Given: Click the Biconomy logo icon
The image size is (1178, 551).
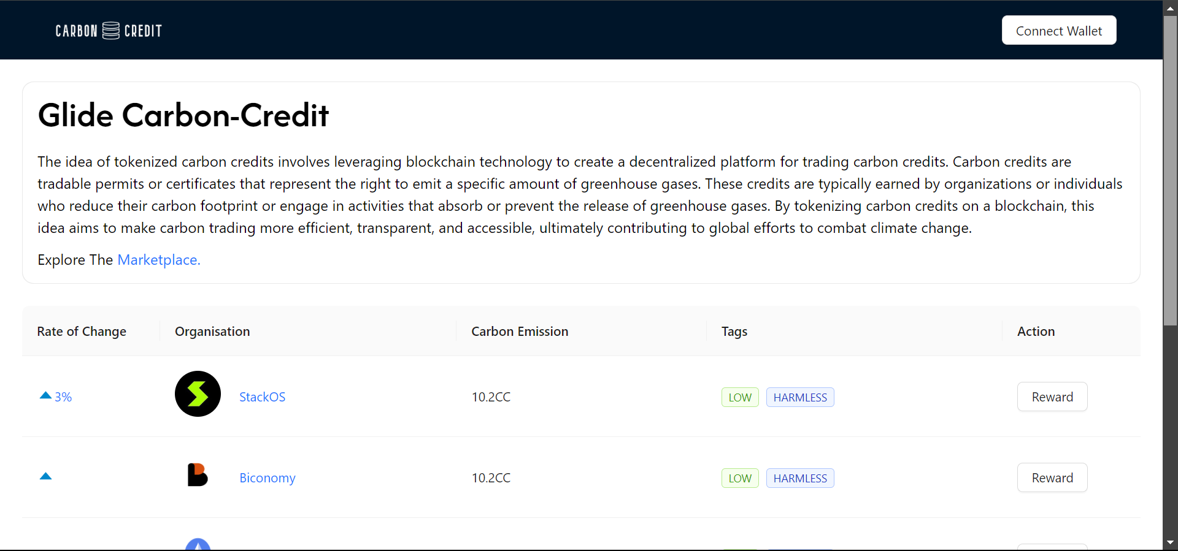Looking at the screenshot, I should 198,475.
